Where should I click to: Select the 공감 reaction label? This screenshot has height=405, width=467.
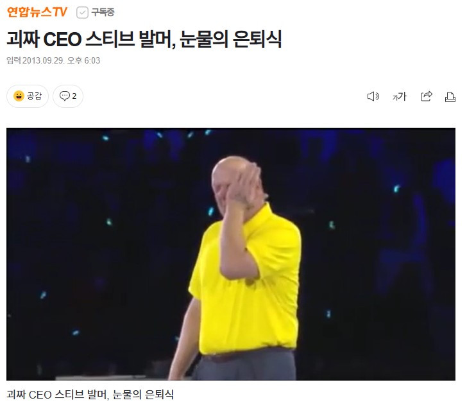[34, 96]
